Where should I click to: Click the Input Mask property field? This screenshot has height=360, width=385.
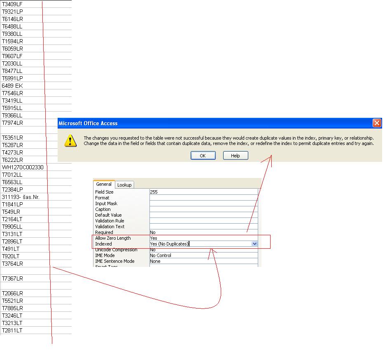pos(203,203)
